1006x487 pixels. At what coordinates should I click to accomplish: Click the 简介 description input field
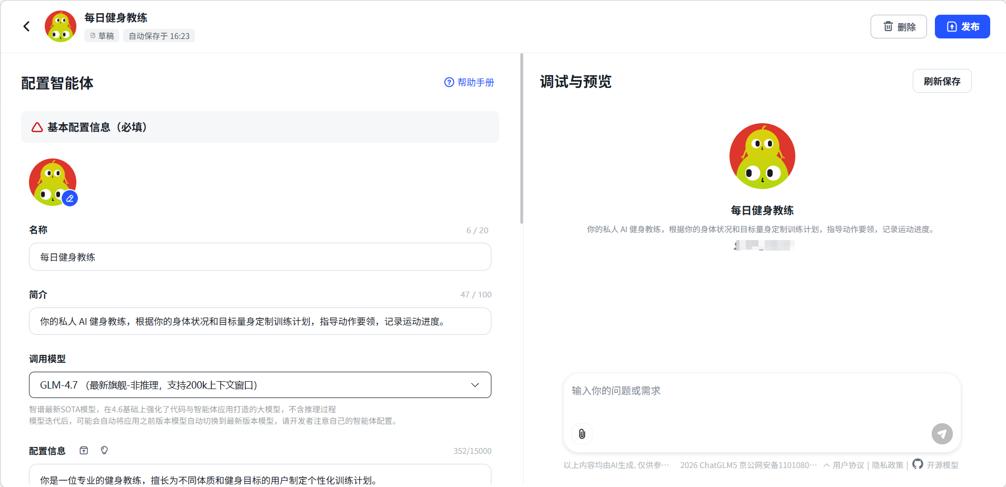pos(260,321)
